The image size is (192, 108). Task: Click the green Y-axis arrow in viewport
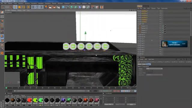point(85,33)
